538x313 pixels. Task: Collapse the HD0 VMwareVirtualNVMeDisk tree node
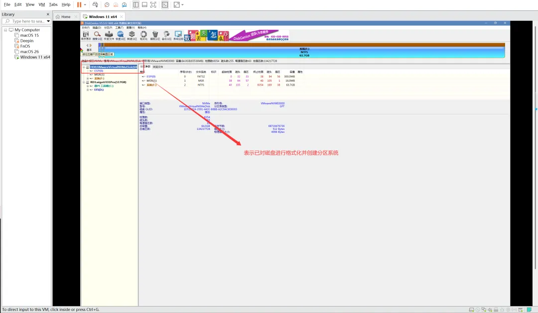(x=84, y=67)
